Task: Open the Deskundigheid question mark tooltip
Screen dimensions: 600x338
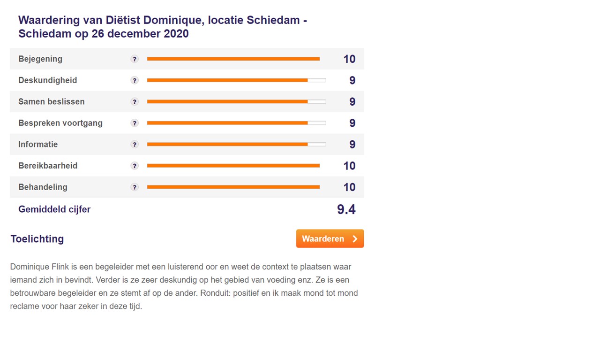Action: click(x=135, y=80)
